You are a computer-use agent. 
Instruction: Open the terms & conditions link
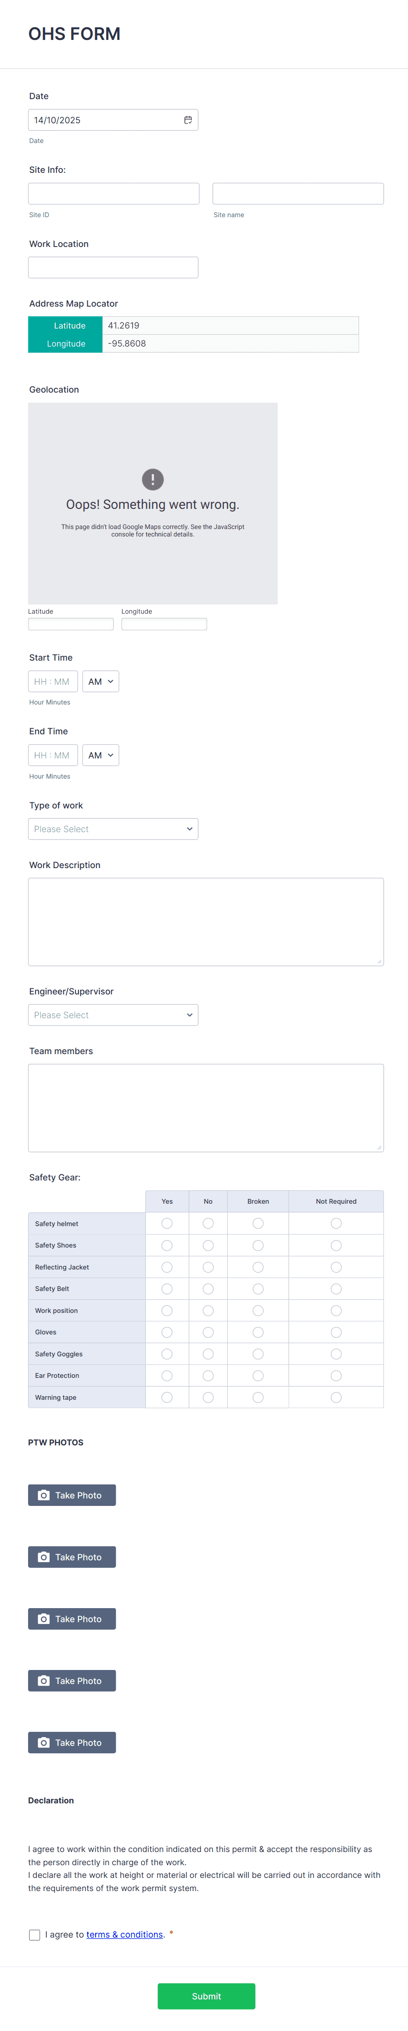click(x=124, y=1934)
